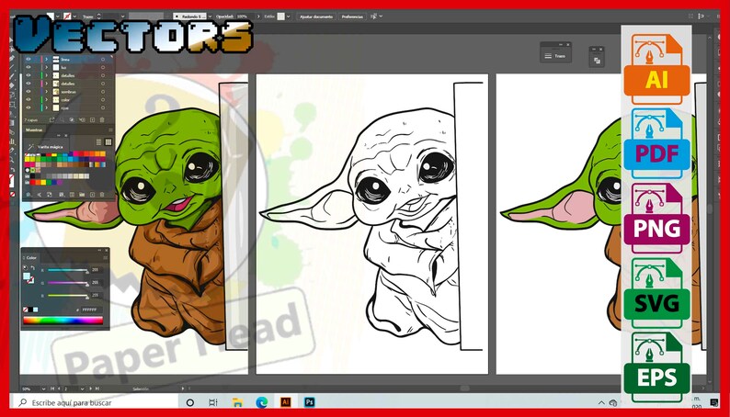
Task: Open Cortana circle icon on taskbar
Action: pos(190,402)
